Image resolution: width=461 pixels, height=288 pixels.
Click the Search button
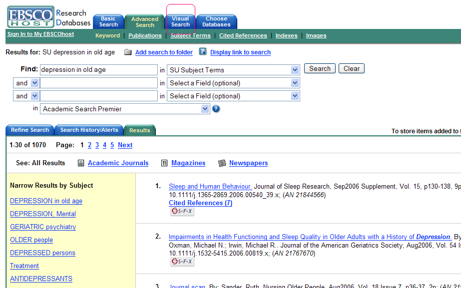320,68
